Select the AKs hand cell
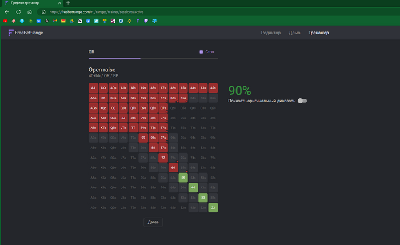 103,88
